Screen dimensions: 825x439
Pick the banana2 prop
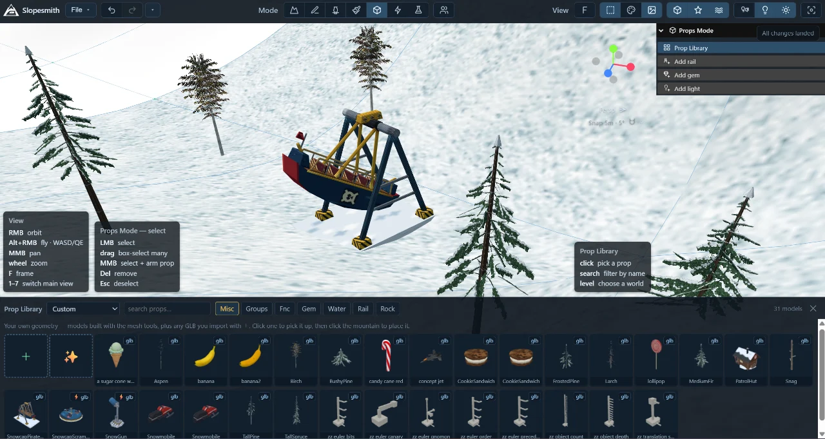point(251,359)
